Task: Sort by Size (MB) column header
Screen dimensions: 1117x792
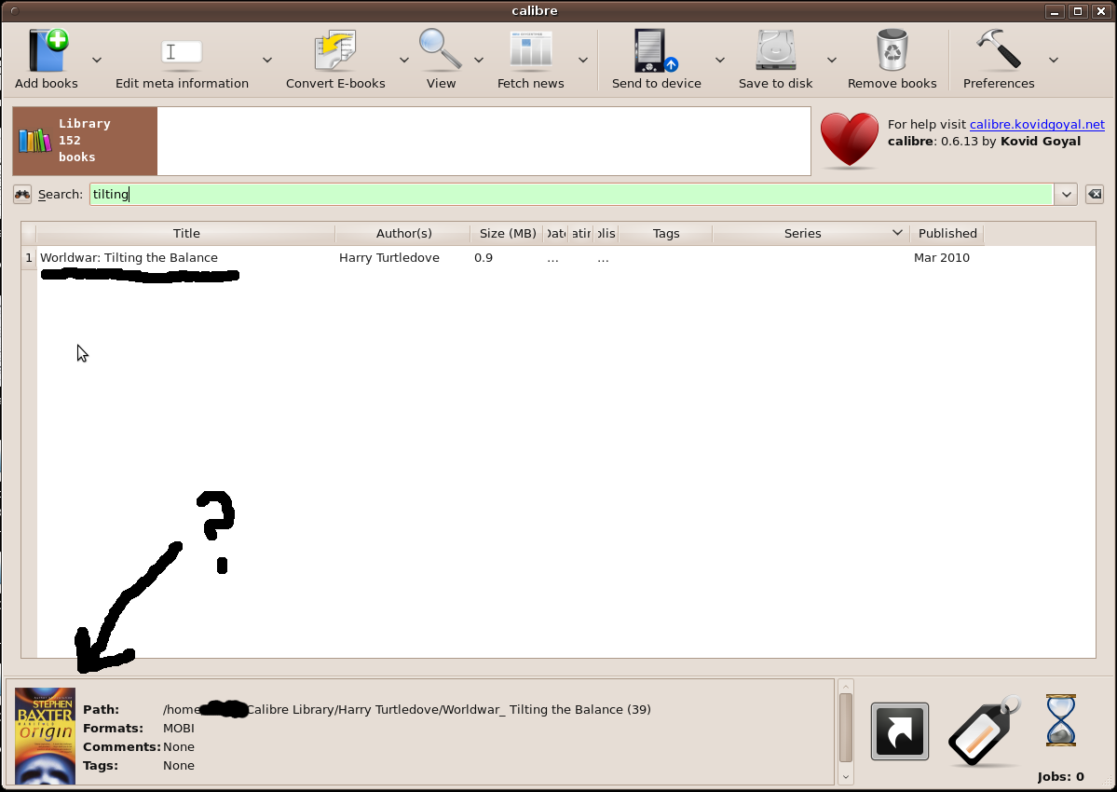Action: coord(507,234)
